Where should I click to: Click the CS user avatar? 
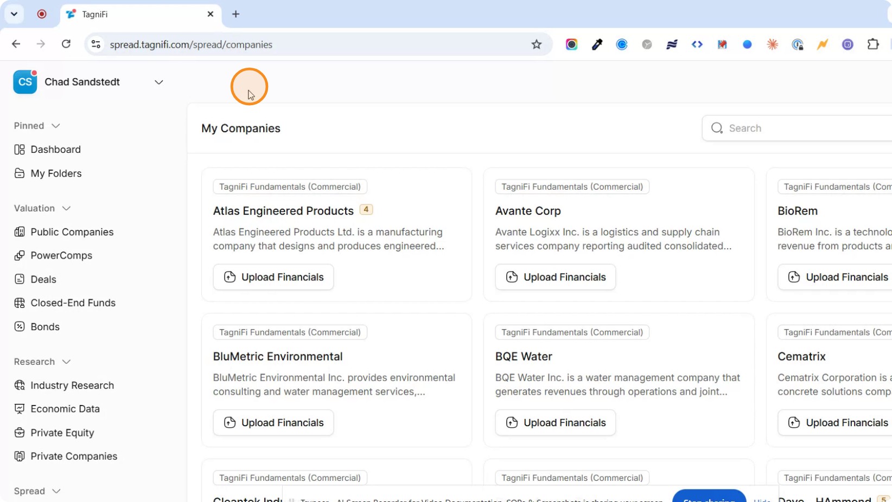[25, 82]
